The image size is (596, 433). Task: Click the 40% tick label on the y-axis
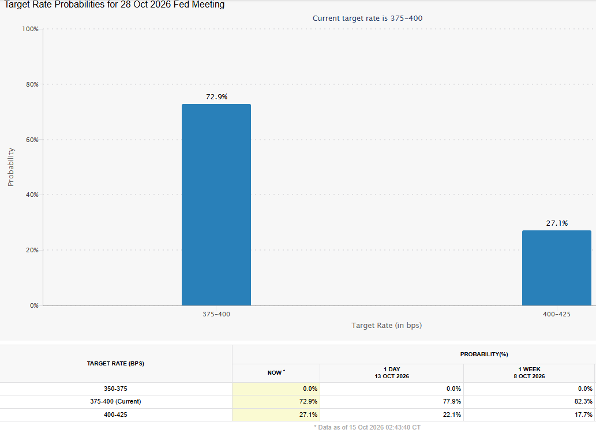pos(32,195)
